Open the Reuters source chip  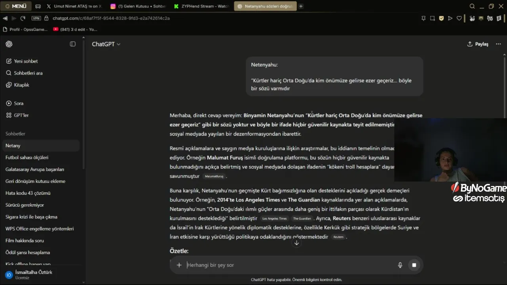tap(338, 237)
